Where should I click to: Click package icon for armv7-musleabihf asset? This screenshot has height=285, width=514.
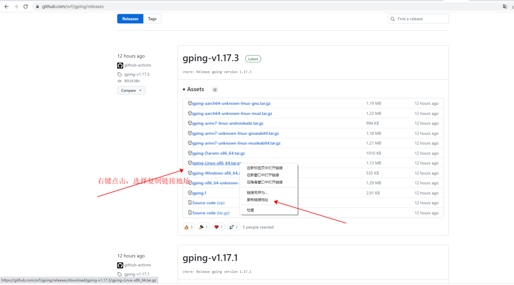point(190,143)
